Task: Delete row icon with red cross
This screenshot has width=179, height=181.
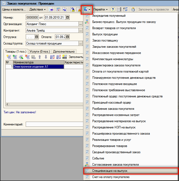Action: tap(27, 57)
